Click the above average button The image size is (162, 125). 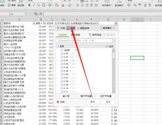(x=86, y=96)
